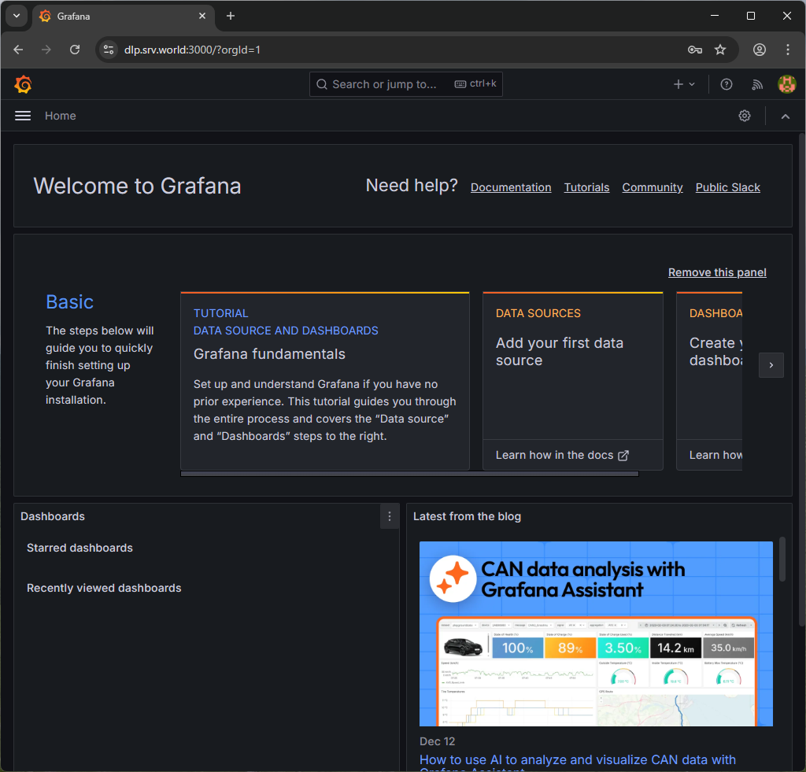The image size is (806, 772).
Task: Show next setup cards with arrow
Action: click(x=771, y=365)
